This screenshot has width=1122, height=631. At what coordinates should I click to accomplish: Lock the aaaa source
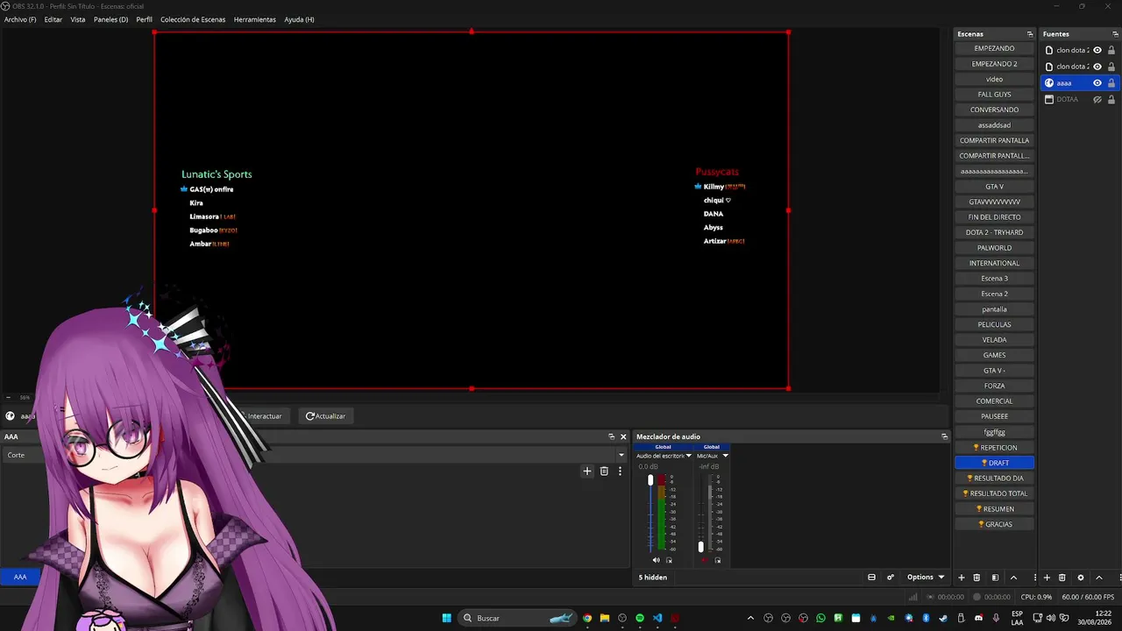[1111, 83]
